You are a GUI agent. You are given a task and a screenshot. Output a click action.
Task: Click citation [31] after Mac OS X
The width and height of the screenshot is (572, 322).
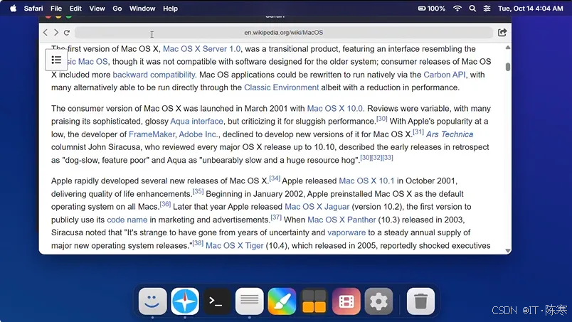tap(418, 132)
